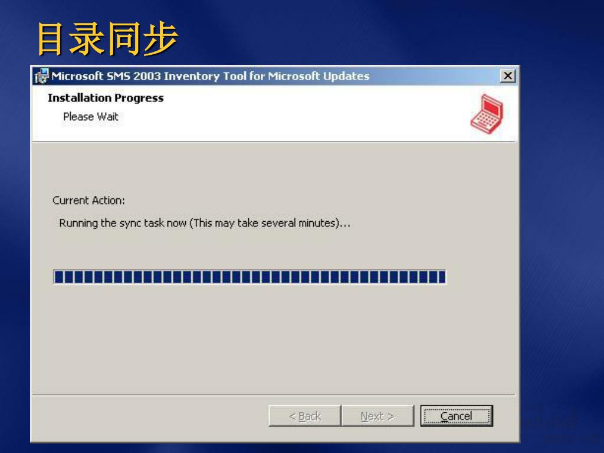Click the Please Wait subtitle
Image resolution: width=604 pixels, height=453 pixels.
pos(90,116)
